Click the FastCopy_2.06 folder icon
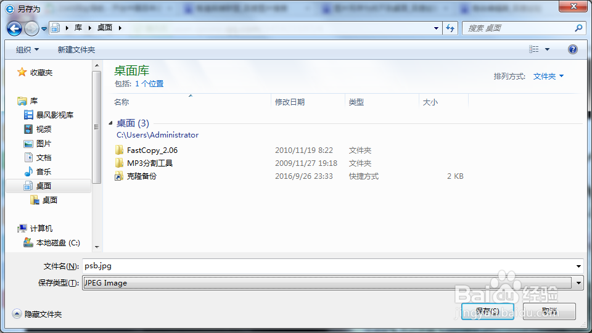 coord(119,150)
